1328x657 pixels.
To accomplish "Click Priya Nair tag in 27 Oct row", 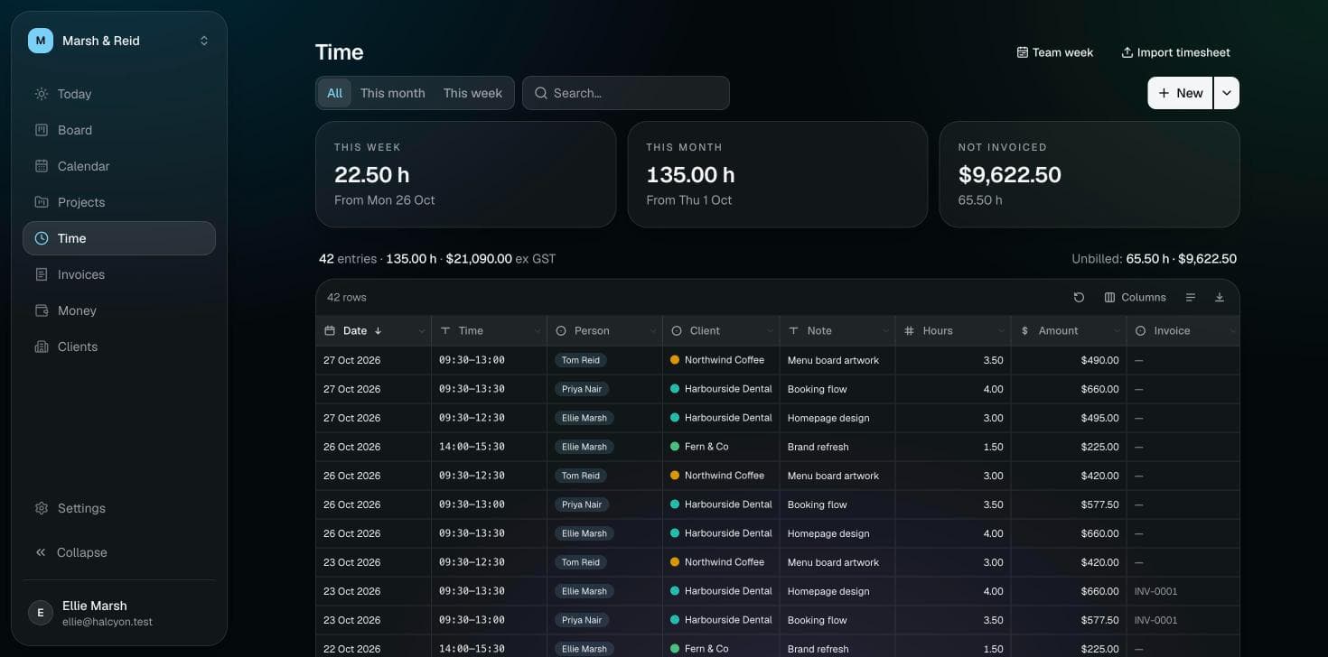I will click(582, 389).
